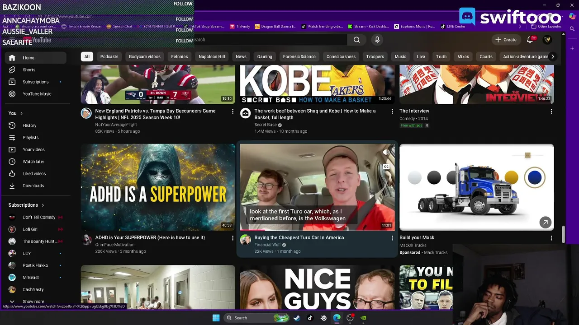Open the notifications bell
Image resolution: width=579 pixels, height=325 pixels.
click(x=530, y=40)
